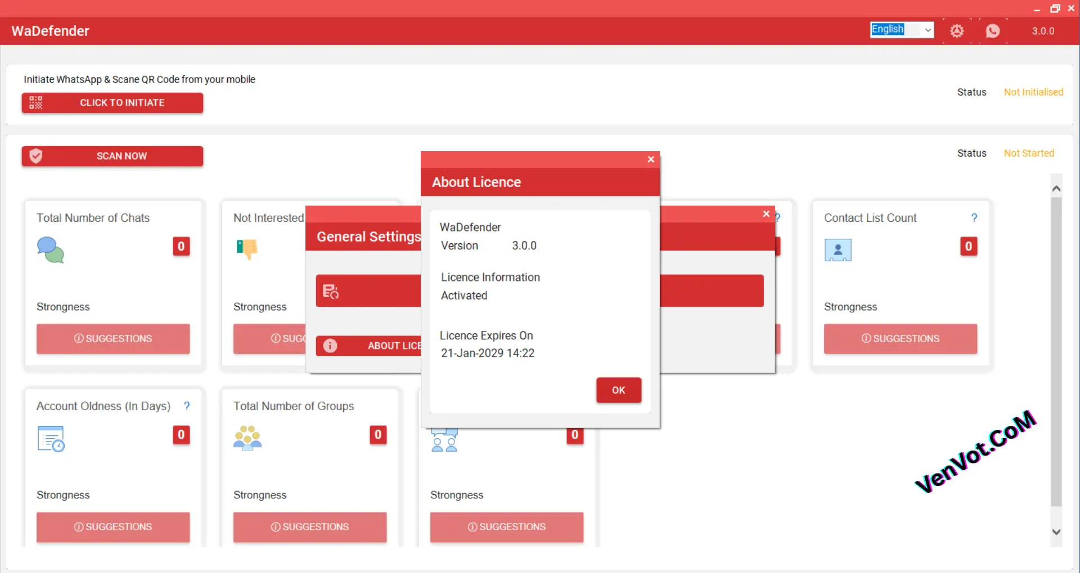Image resolution: width=1080 pixels, height=573 pixels.
Task: Expand language options via dropdown arrow
Action: [928, 29]
